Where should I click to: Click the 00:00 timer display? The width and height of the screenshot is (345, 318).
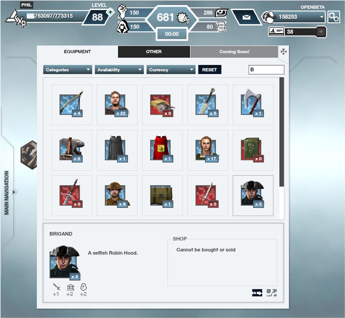[172, 34]
